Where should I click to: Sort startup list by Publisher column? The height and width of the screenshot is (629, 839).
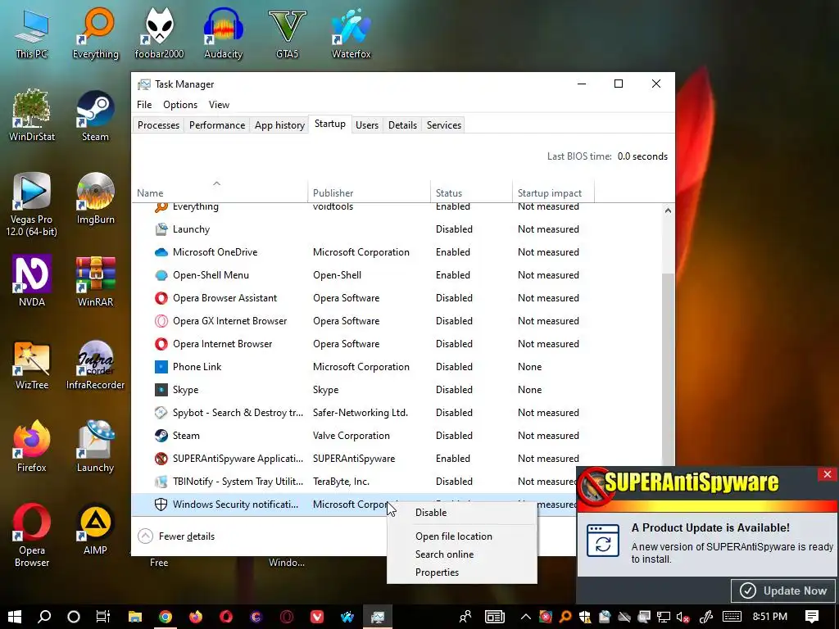click(x=370, y=192)
